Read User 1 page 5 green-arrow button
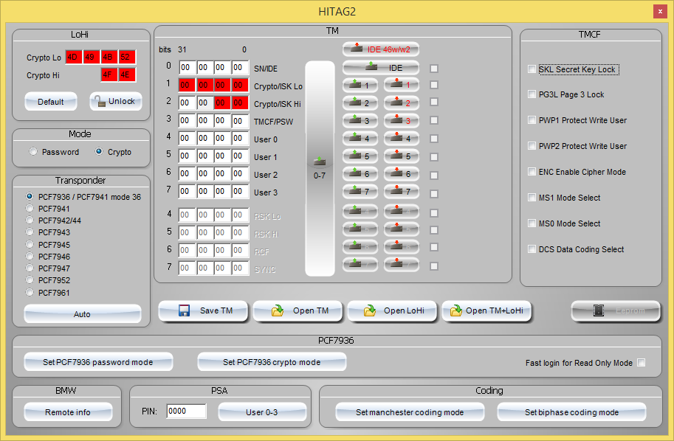674x441 pixels. point(360,156)
